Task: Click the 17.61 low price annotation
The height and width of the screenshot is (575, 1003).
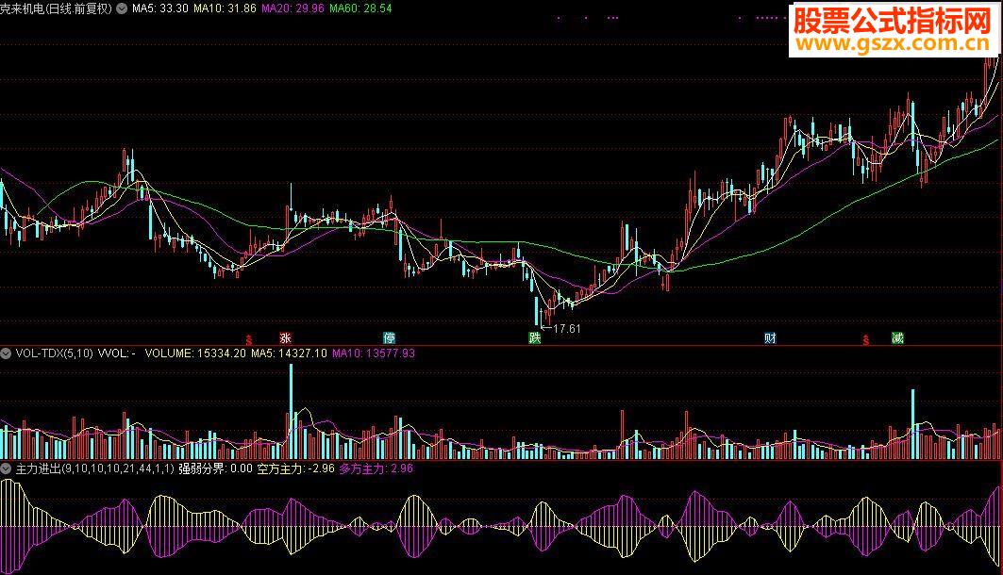Action: (567, 328)
